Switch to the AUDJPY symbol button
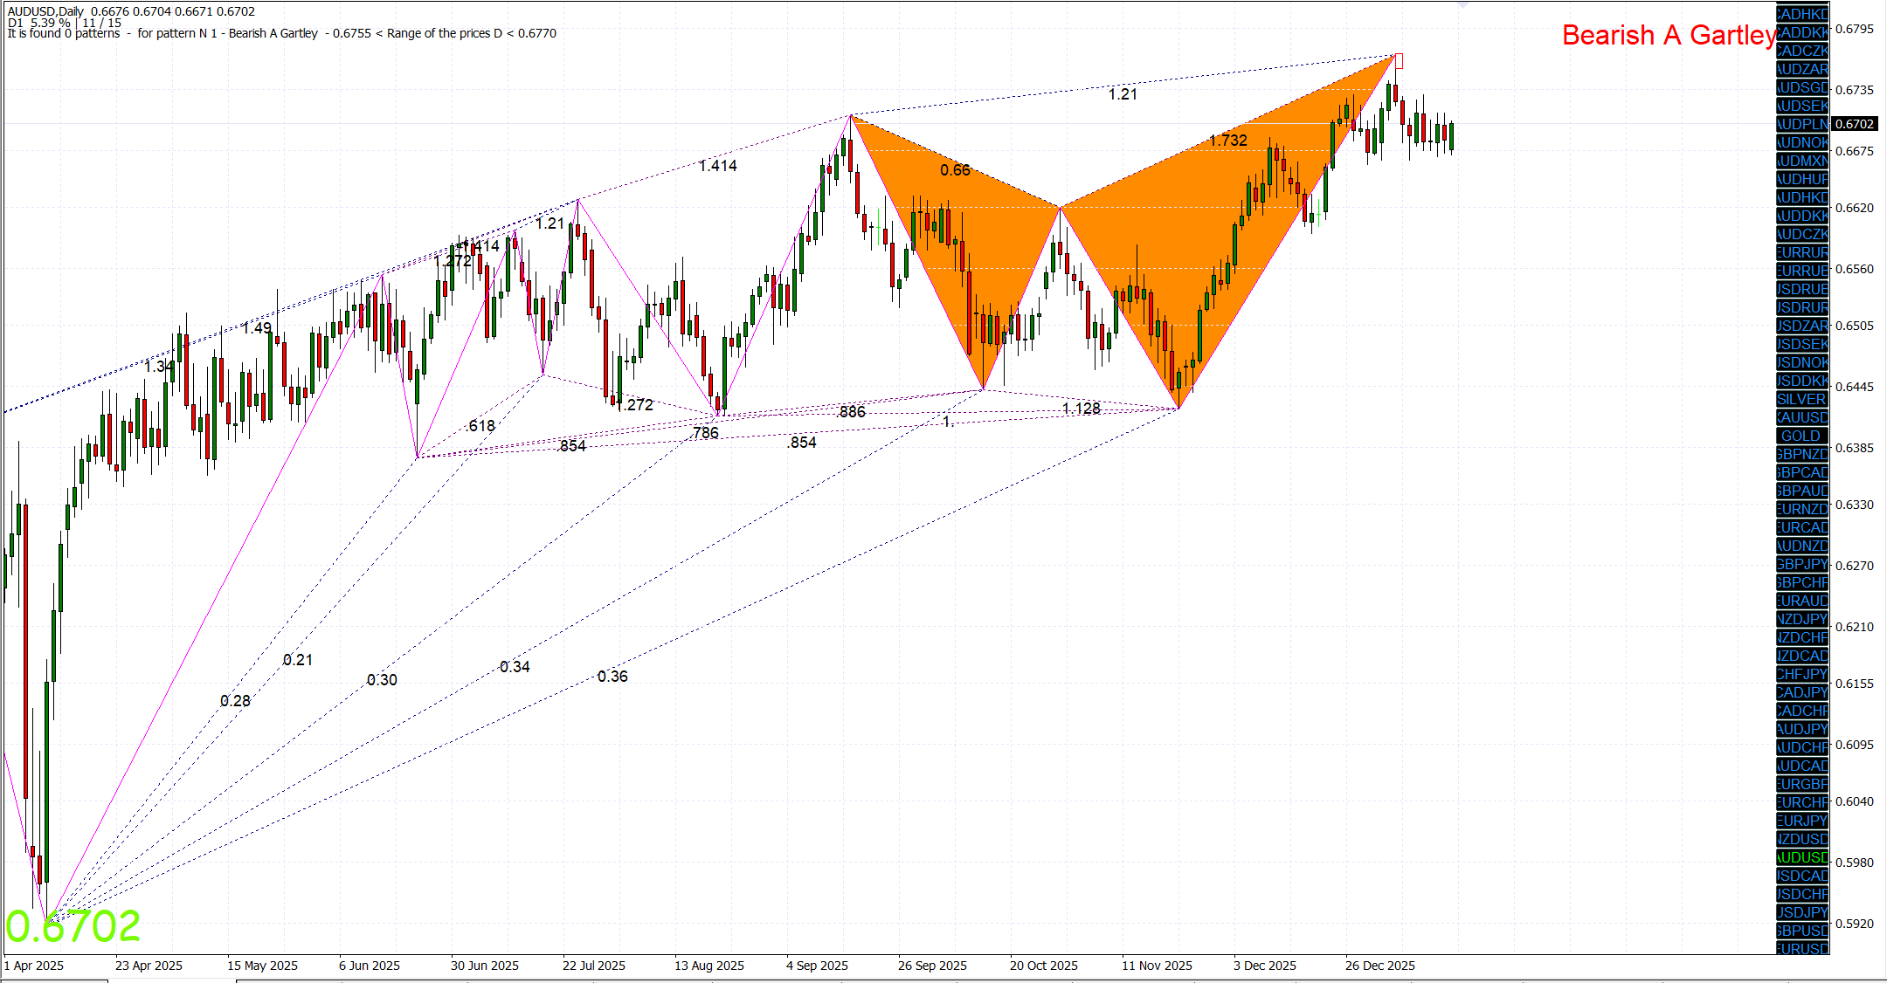 tap(1802, 729)
